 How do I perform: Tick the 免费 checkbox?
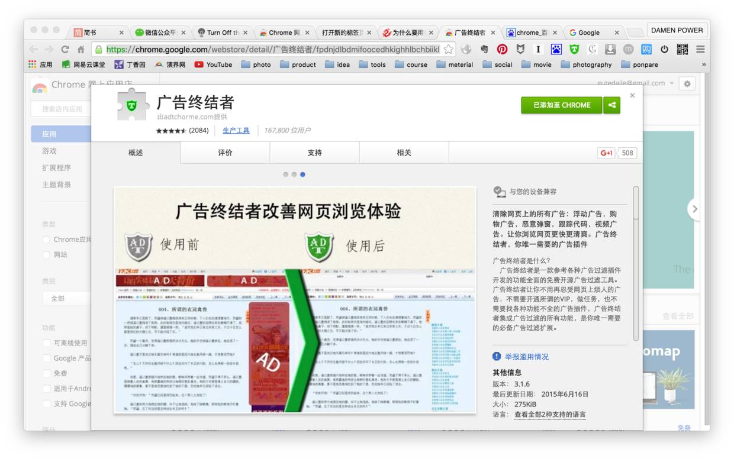click(x=46, y=374)
